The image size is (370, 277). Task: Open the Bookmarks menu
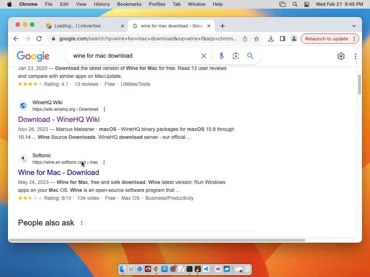pyautogui.click(x=129, y=4)
